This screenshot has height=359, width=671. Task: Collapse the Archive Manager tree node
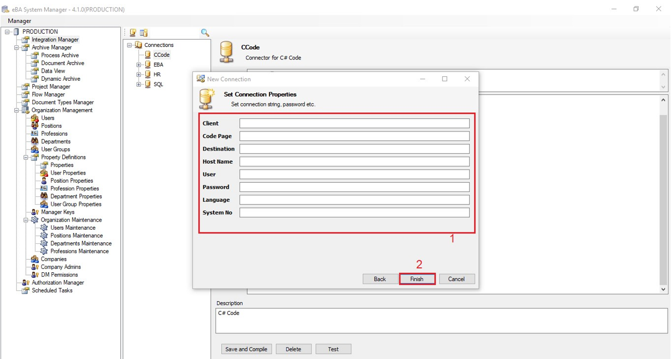click(17, 47)
